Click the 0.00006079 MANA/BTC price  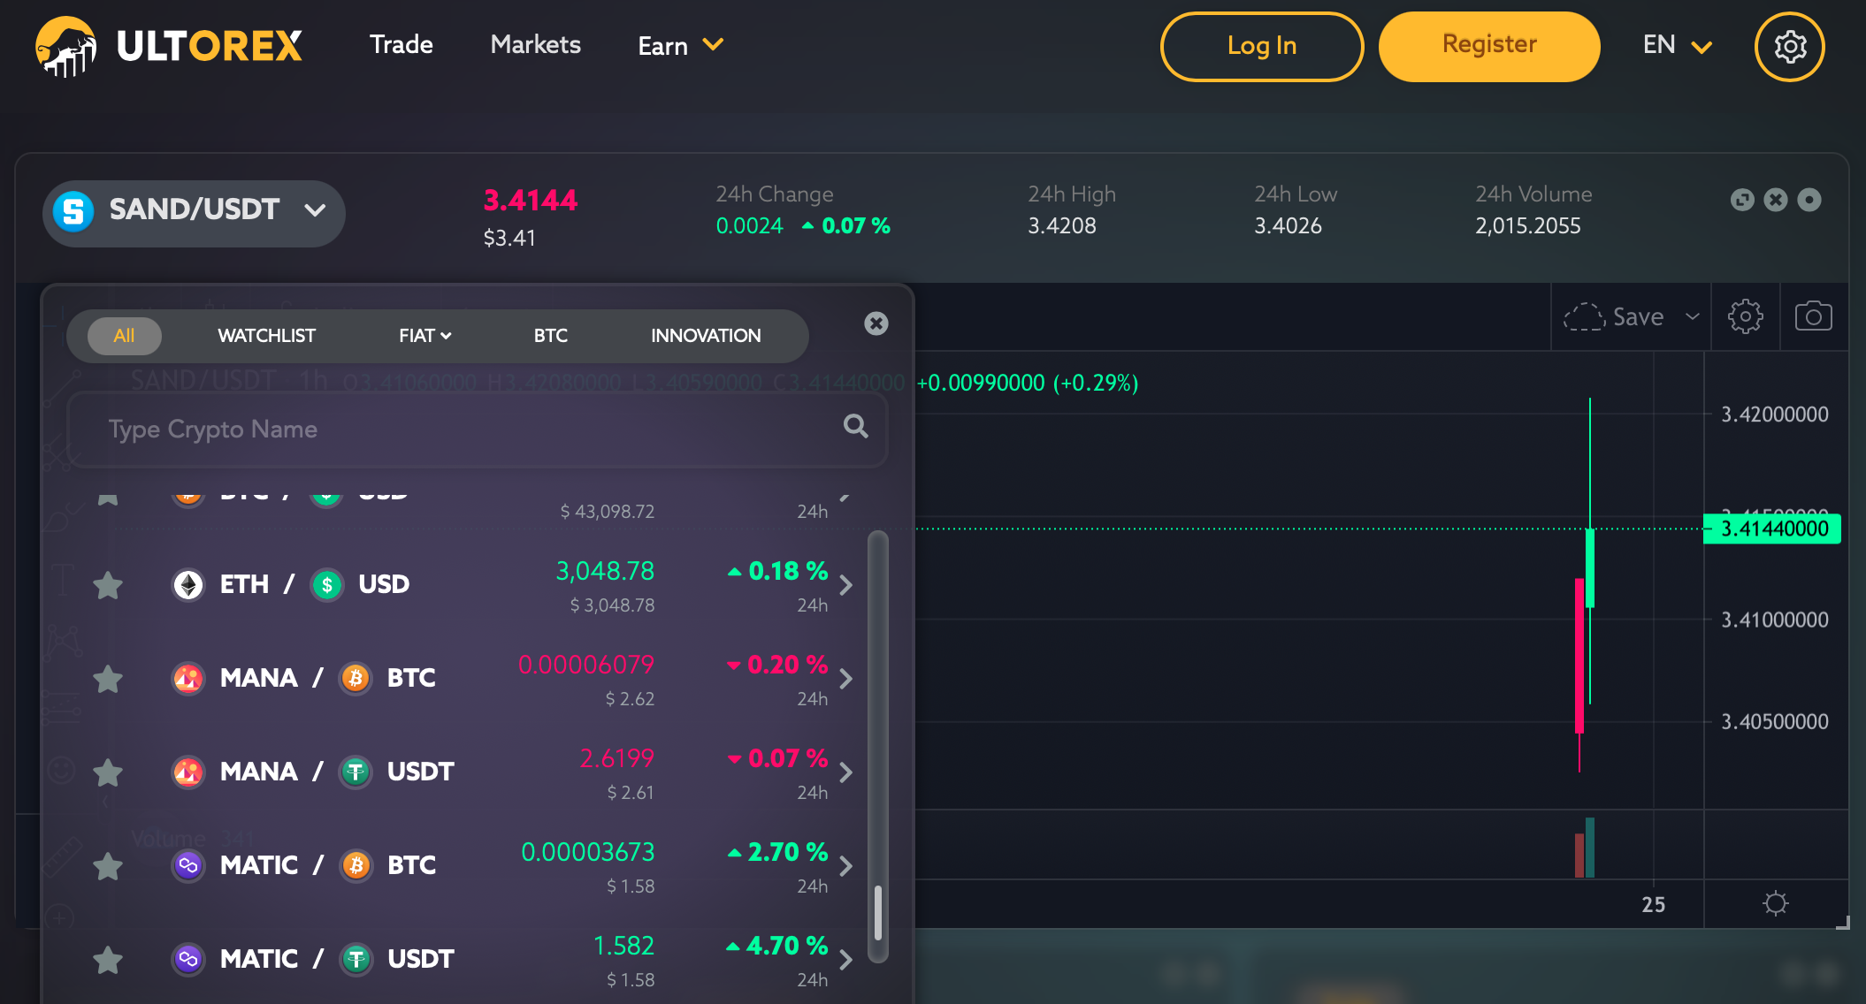585,665
